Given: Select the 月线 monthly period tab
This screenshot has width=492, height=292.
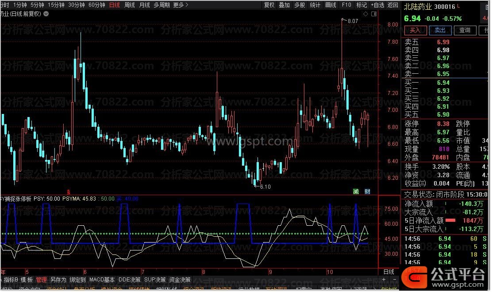Looking at the screenshot, I should pyautogui.click(x=144, y=5).
